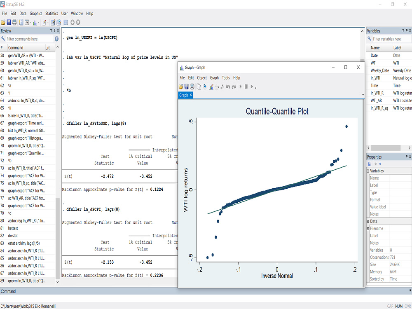Click the back arrow in Properties panel
This screenshot has height=309, width=412.
pyautogui.click(x=375, y=164)
